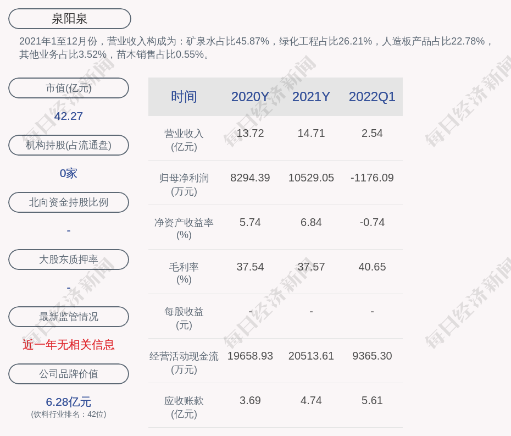This screenshot has height=436, width=511.
Task: Select cash flow 9365.30
Action: pyautogui.click(x=372, y=356)
